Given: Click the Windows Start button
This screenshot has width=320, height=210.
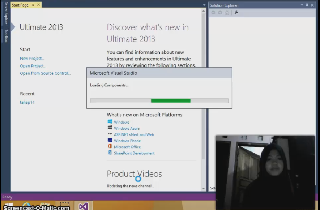Looking at the screenshot, I should (x=9, y=206).
